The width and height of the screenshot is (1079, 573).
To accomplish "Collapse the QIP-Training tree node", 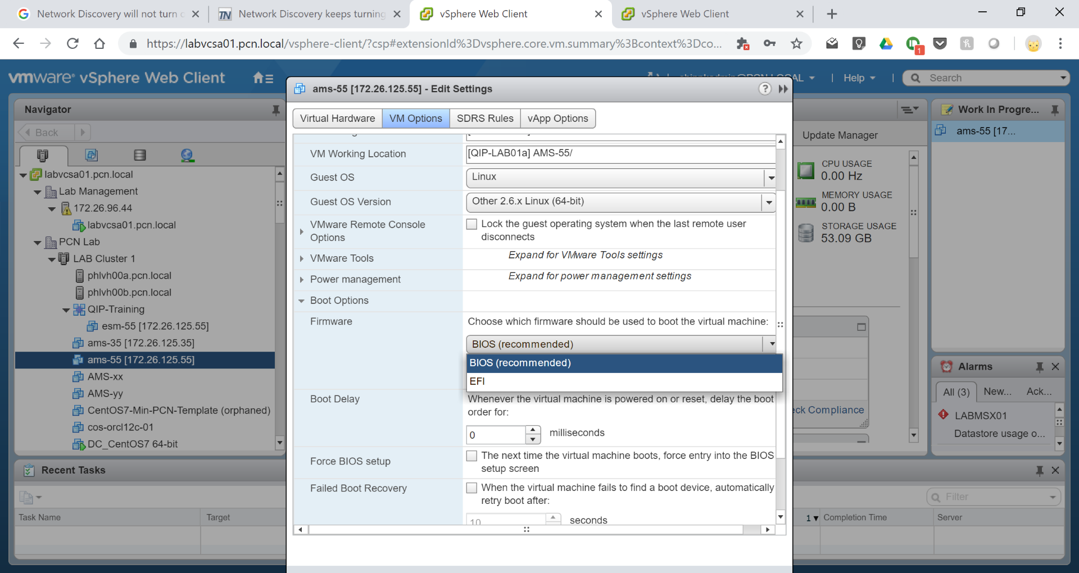I will [x=66, y=310].
